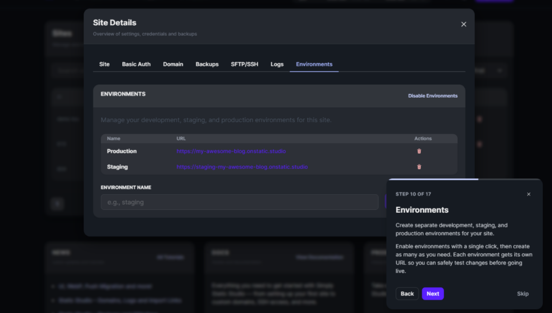Click the Name column header

pyautogui.click(x=114, y=139)
